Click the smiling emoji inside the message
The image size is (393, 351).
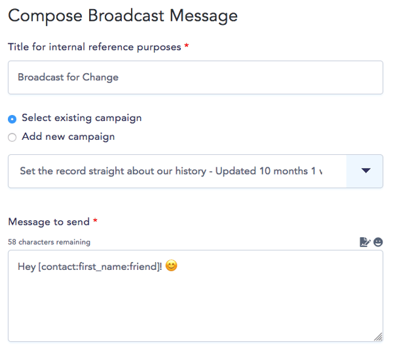pos(172,265)
